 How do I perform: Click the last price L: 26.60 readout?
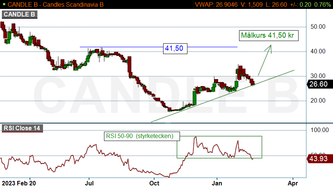click(276, 4)
